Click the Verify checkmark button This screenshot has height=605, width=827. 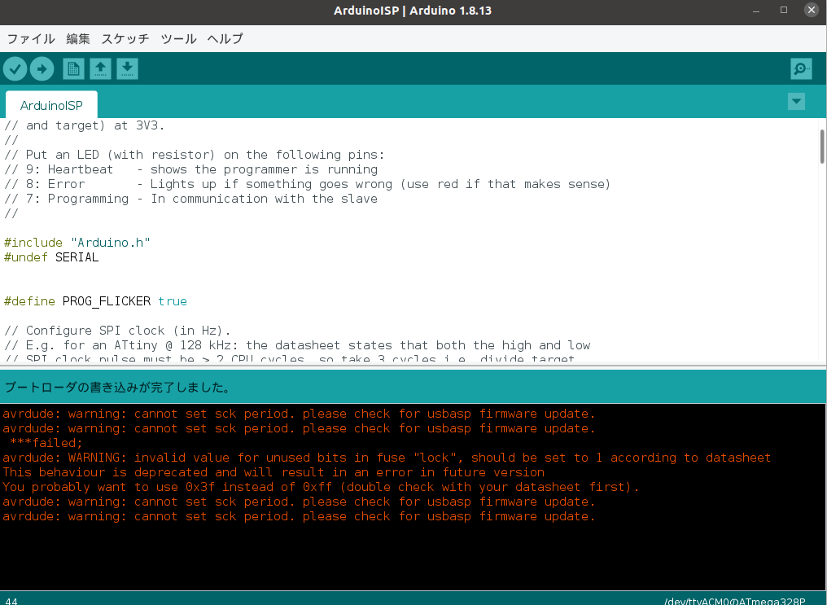coord(15,69)
